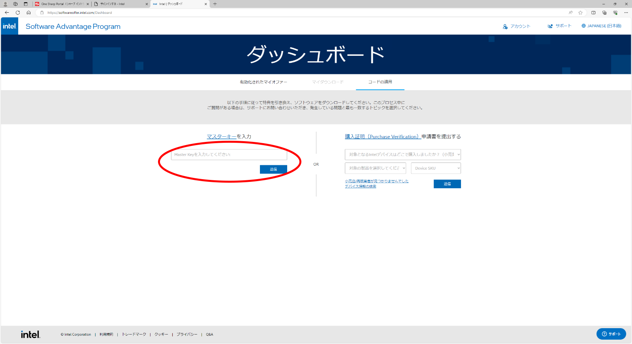This screenshot has height=344, width=632.
Task: Open the split screen icon
Action: tap(593, 13)
